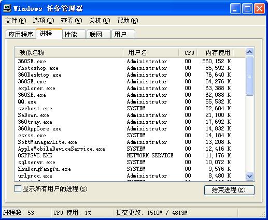Select the SoftManagerLite.exe process
Screen dimensions: 268x220
[130, 142]
